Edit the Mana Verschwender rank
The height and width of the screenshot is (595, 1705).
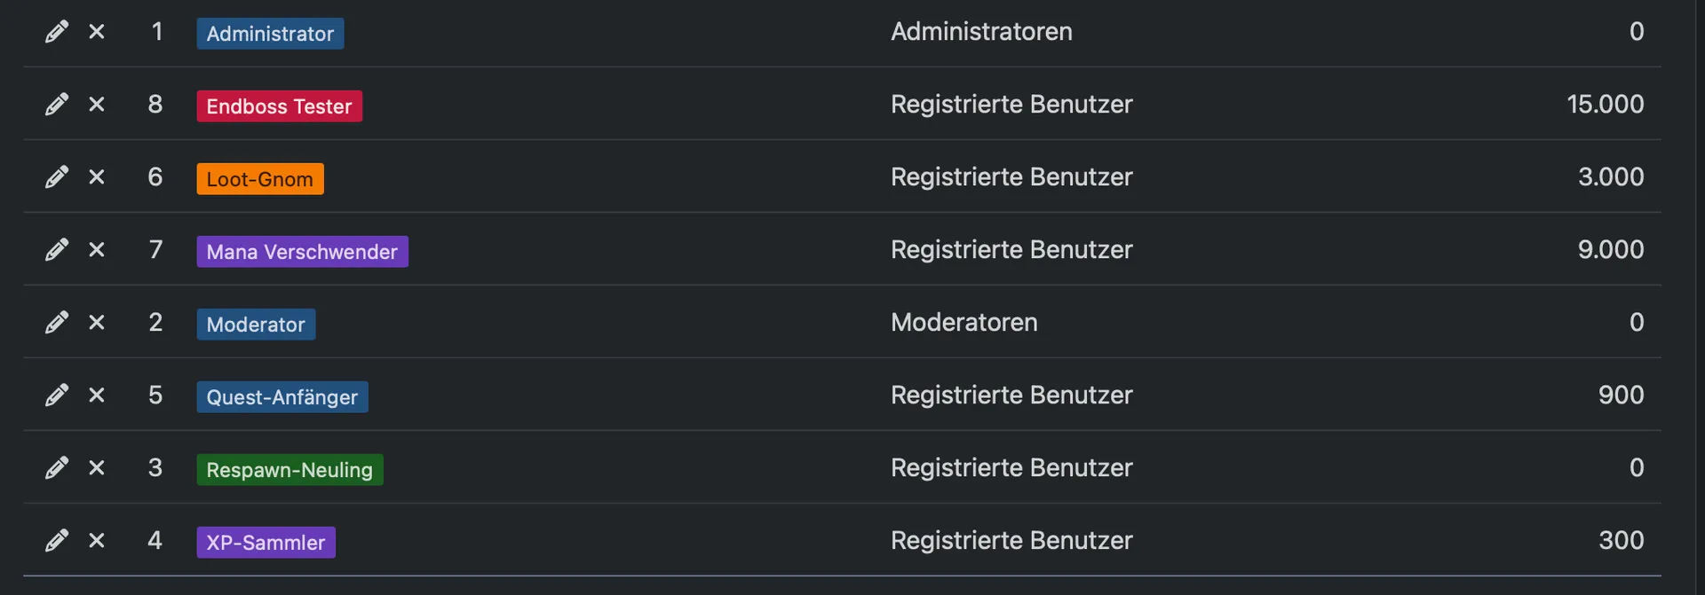point(57,250)
